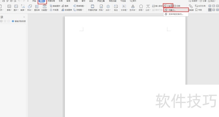
Task: Switch to the 开发工具 ribbon tab
Action: [101, 1]
